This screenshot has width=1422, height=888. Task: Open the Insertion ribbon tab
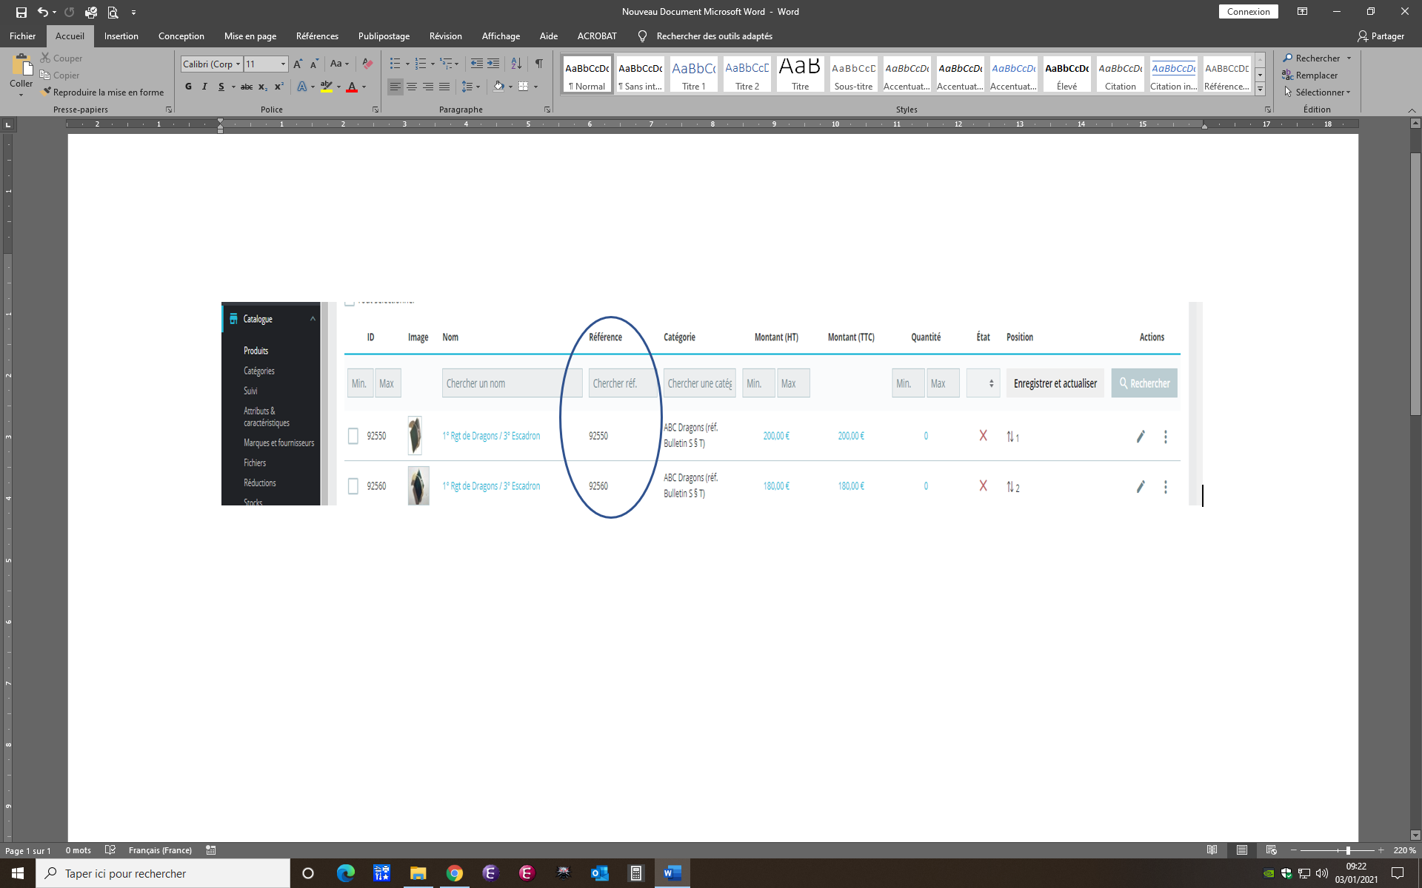[x=121, y=36]
